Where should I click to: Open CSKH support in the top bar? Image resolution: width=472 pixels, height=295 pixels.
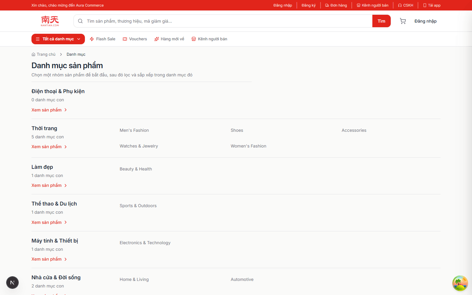pos(405,5)
